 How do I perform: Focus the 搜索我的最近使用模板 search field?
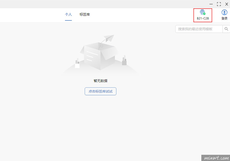[199, 29]
